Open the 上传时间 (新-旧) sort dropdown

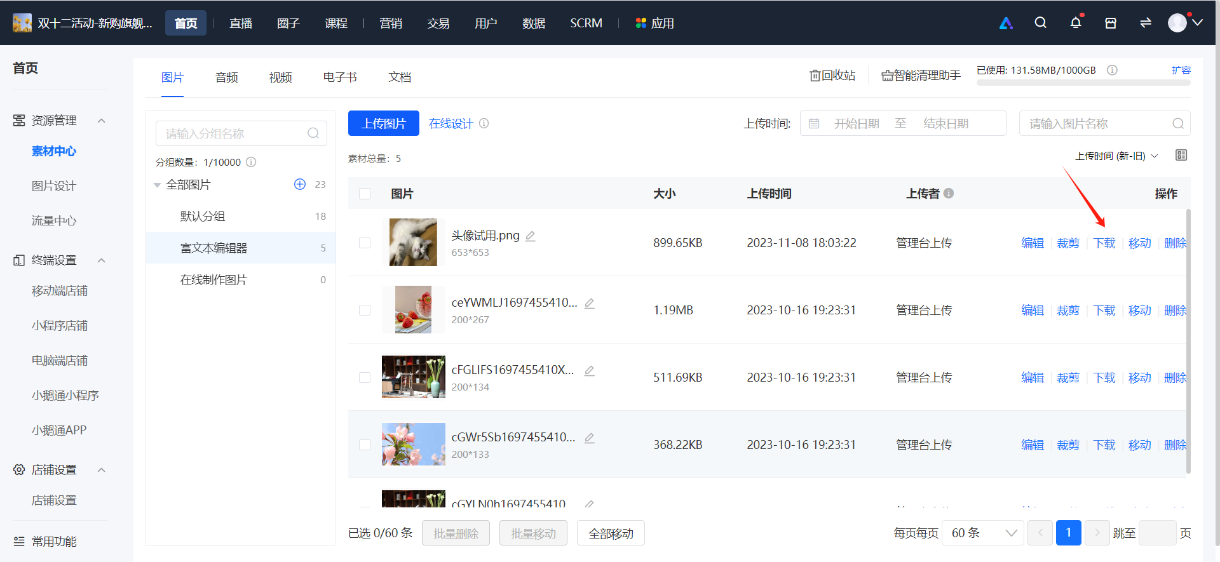[x=1116, y=156]
